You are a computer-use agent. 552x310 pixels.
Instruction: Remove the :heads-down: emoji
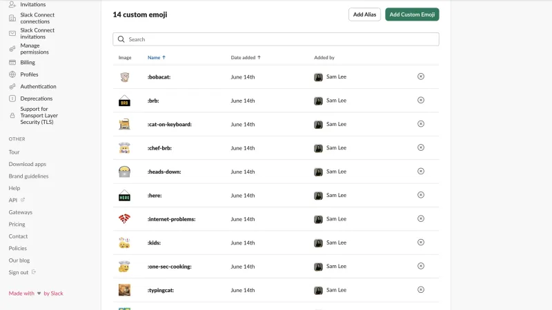[x=421, y=171]
